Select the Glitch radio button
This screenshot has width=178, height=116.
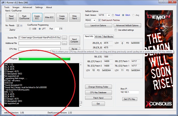pos(123,15)
